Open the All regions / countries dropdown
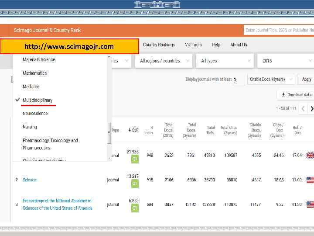Viewport: 314px width, 236px height. (x=164, y=61)
